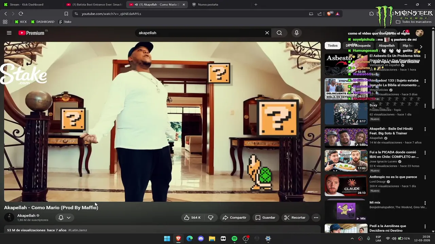Open the Akapellah channel avatar
This screenshot has width=435, height=244.
[9, 218]
